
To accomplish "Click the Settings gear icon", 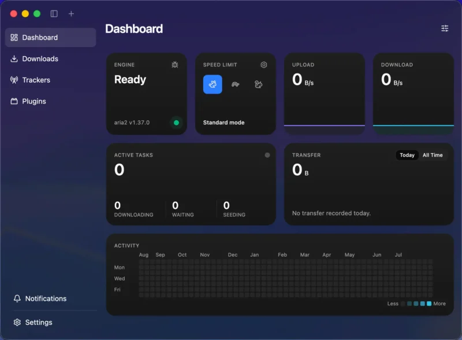I will 17,322.
